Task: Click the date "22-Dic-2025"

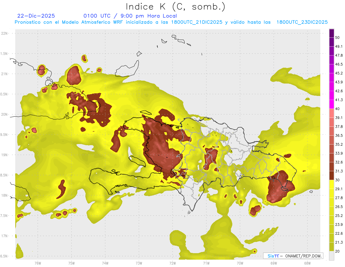Action: tap(36, 16)
